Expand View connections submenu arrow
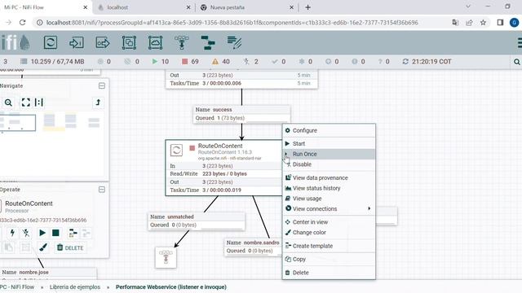Screen dimensions: 522x293 (369, 208)
